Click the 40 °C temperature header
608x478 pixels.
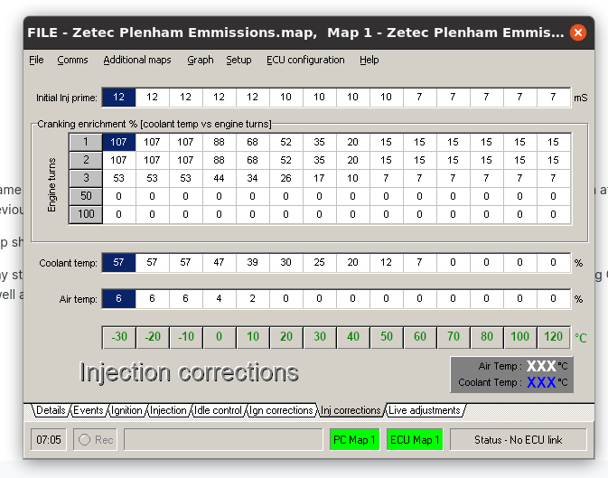[x=353, y=337]
